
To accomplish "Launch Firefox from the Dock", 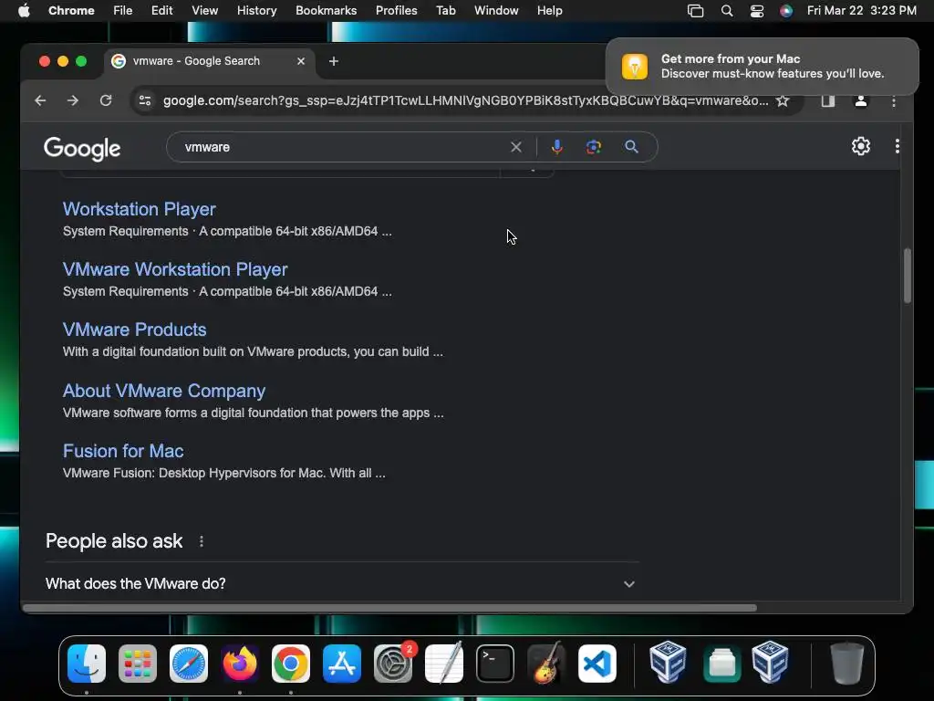I will 240,664.
